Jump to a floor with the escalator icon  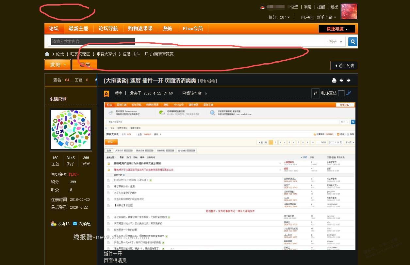(349, 94)
